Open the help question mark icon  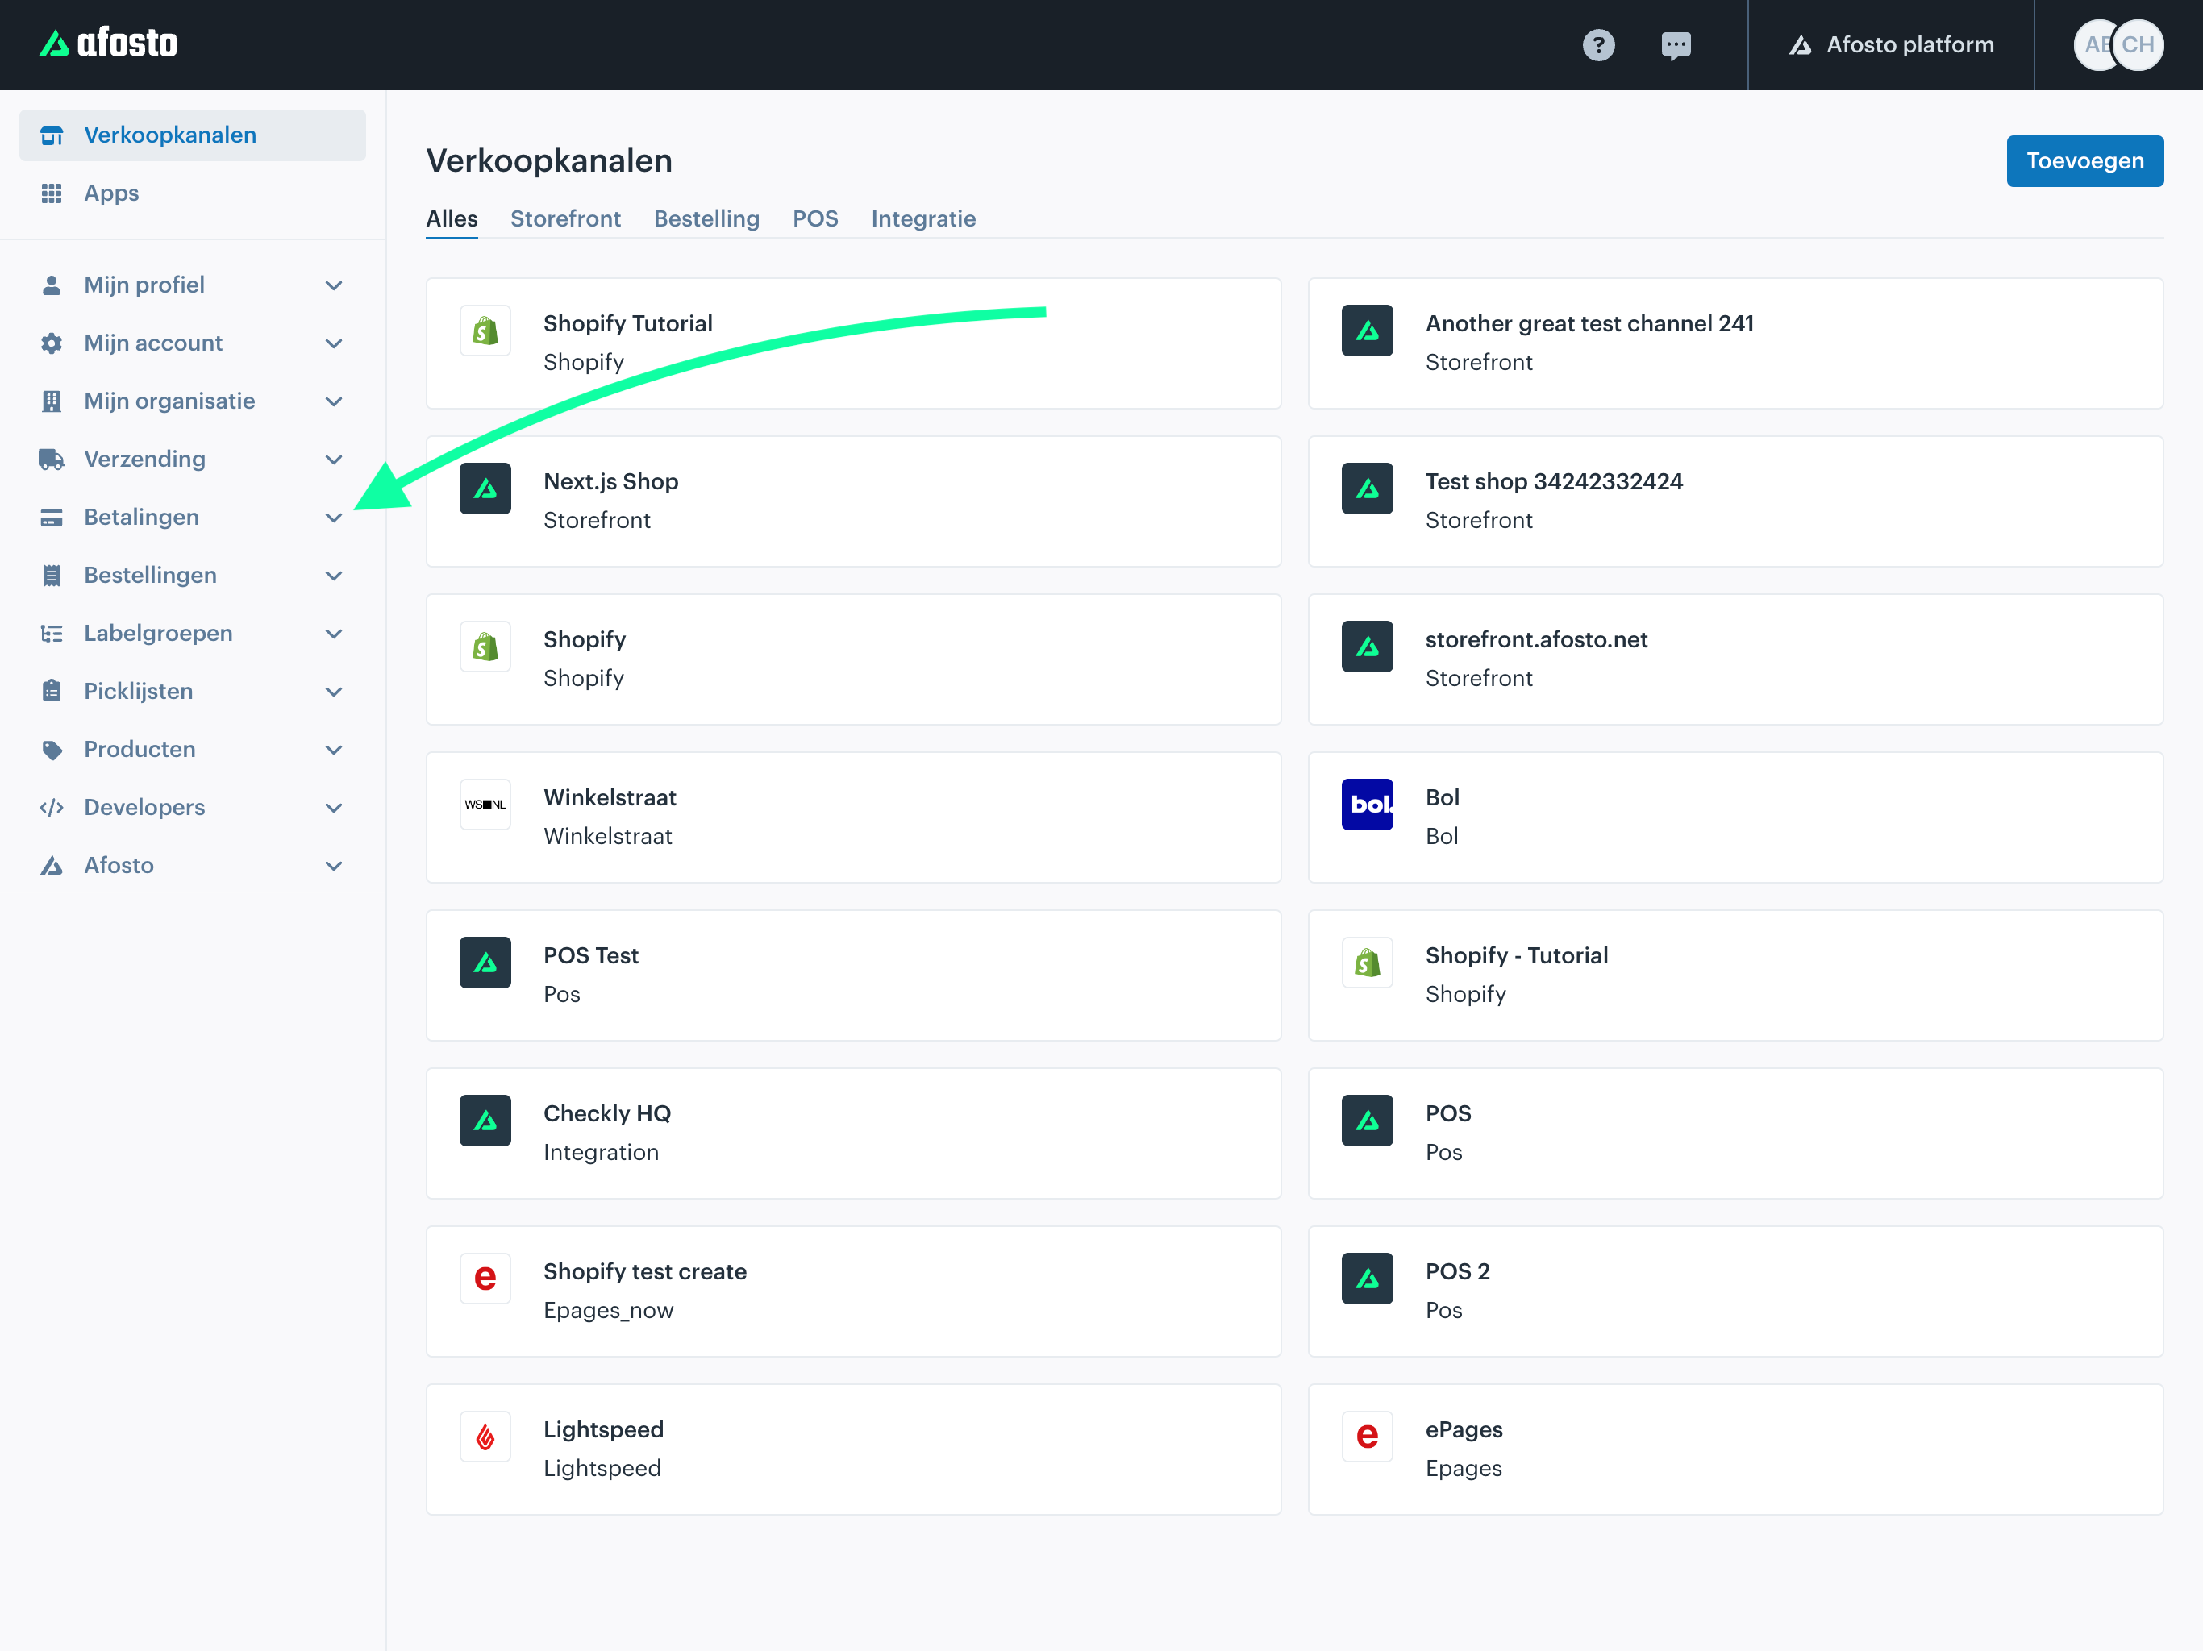[x=1597, y=45]
